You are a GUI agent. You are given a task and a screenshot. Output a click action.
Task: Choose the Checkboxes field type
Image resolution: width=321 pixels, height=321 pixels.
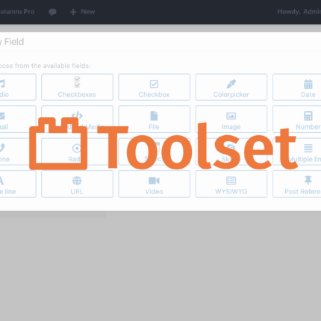pos(77,87)
